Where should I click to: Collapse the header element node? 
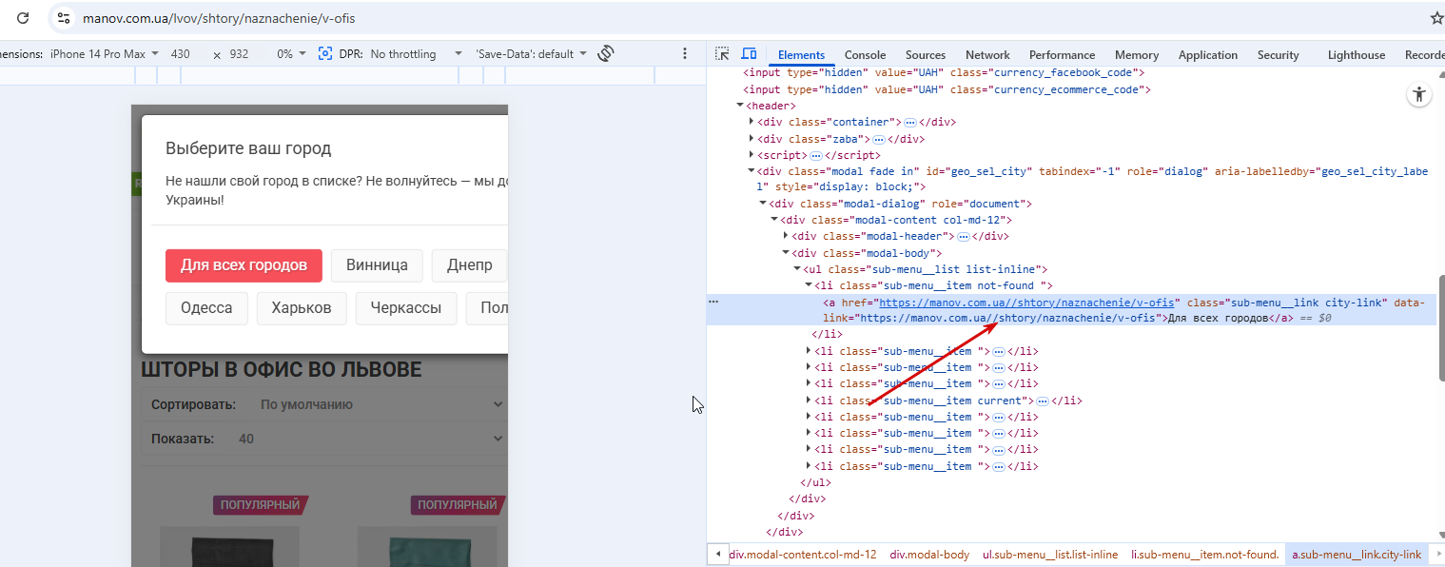pyautogui.click(x=740, y=106)
